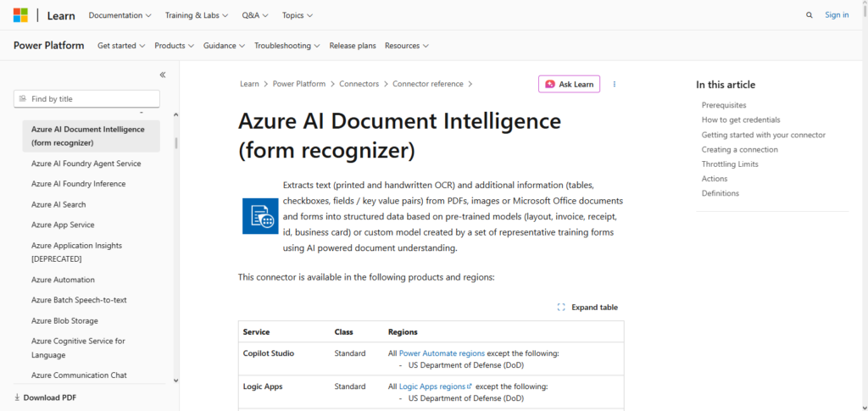Select Azure AI Document Intelligence sidebar item

(x=92, y=136)
